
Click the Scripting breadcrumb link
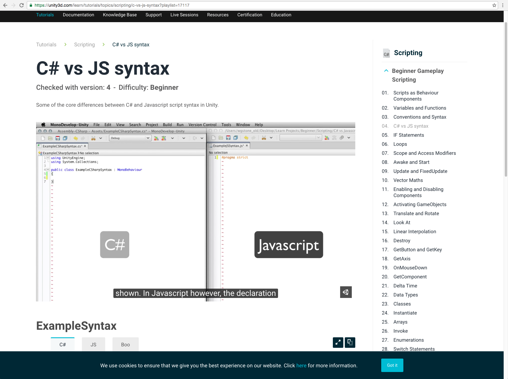tap(85, 45)
